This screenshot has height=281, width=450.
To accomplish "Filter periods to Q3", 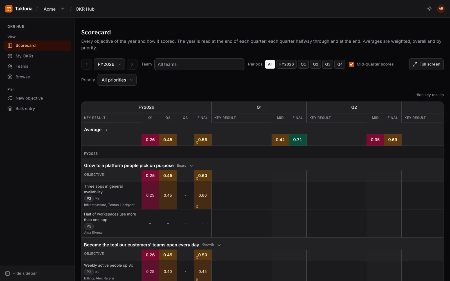I will (x=328, y=64).
